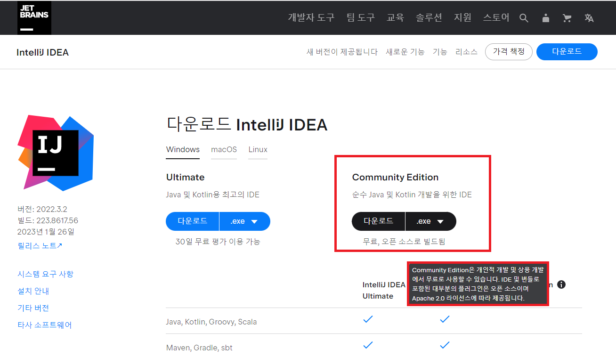Open the account profile icon
Viewport: 616px width, 357px height.
pos(546,18)
